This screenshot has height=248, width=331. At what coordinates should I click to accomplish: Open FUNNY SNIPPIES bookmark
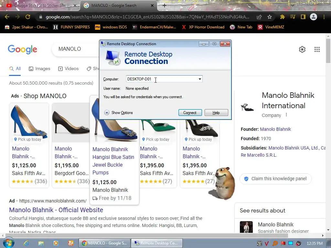pos(71,27)
